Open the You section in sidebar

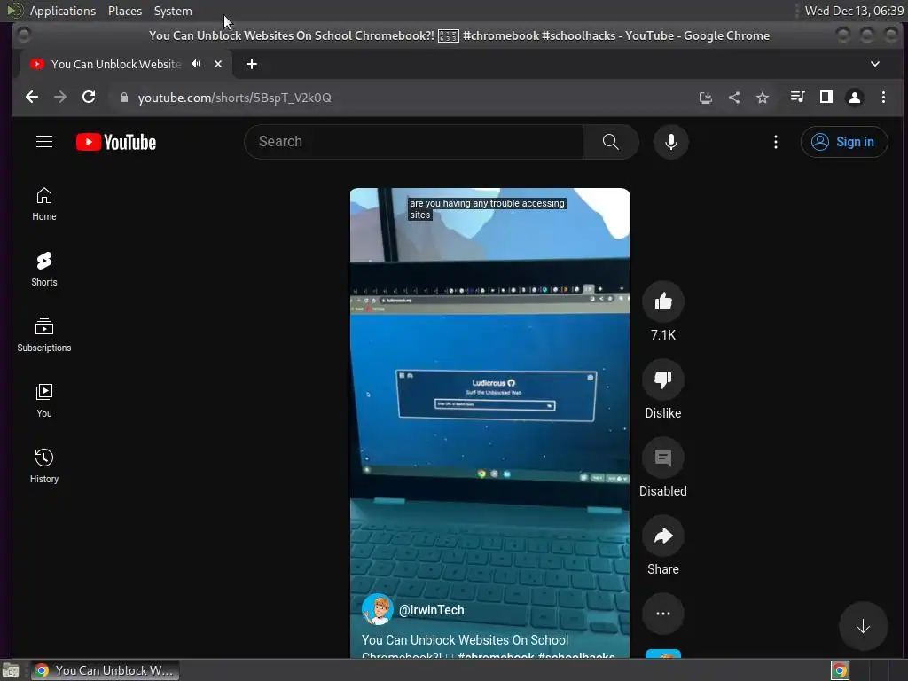coord(44,400)
